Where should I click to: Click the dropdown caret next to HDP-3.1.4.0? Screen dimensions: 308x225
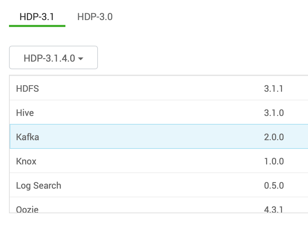(81, 58)
